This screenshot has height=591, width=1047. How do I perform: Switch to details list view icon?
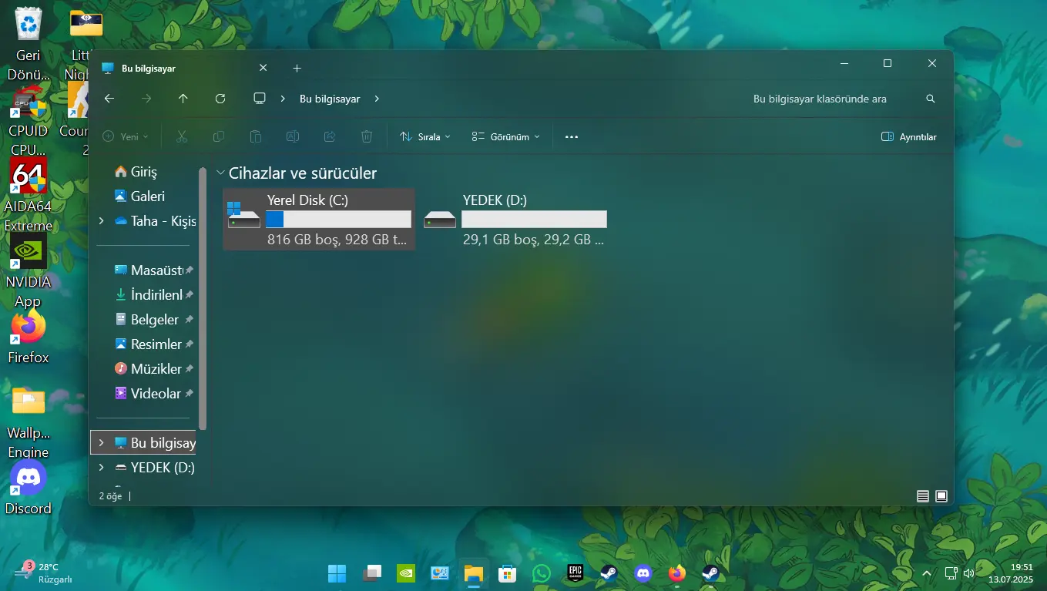(923, 496)
